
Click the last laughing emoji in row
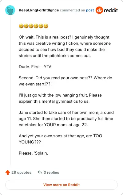coord(46,26)
